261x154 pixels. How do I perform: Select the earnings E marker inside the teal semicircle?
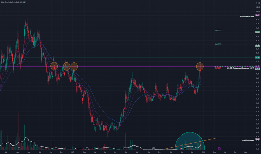click(x=185, y=148)
